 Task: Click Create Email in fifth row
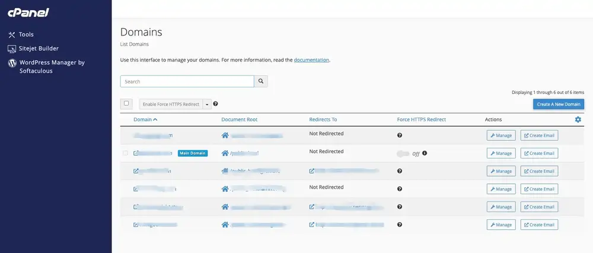[539, 207]
